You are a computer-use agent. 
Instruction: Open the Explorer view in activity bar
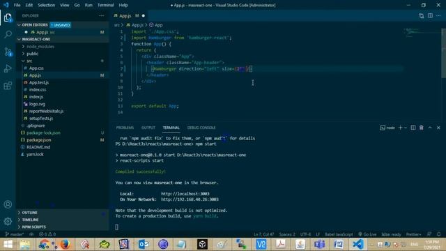click(8, 18)
